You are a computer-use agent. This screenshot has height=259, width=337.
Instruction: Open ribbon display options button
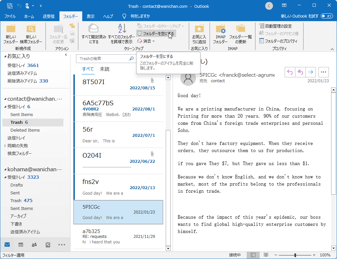point(284,6)
